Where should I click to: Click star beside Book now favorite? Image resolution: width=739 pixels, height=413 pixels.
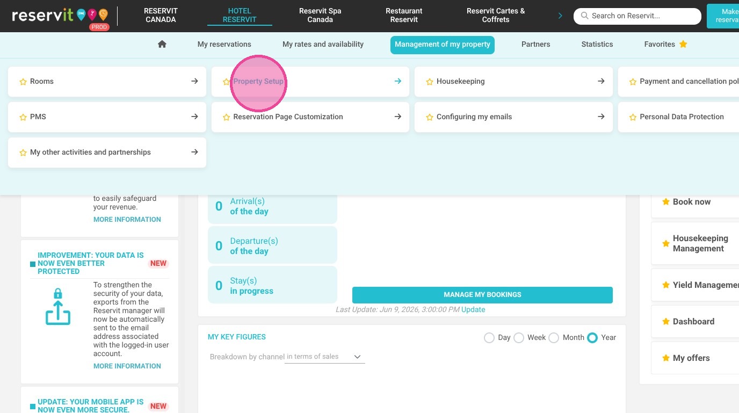coord(666,202)
